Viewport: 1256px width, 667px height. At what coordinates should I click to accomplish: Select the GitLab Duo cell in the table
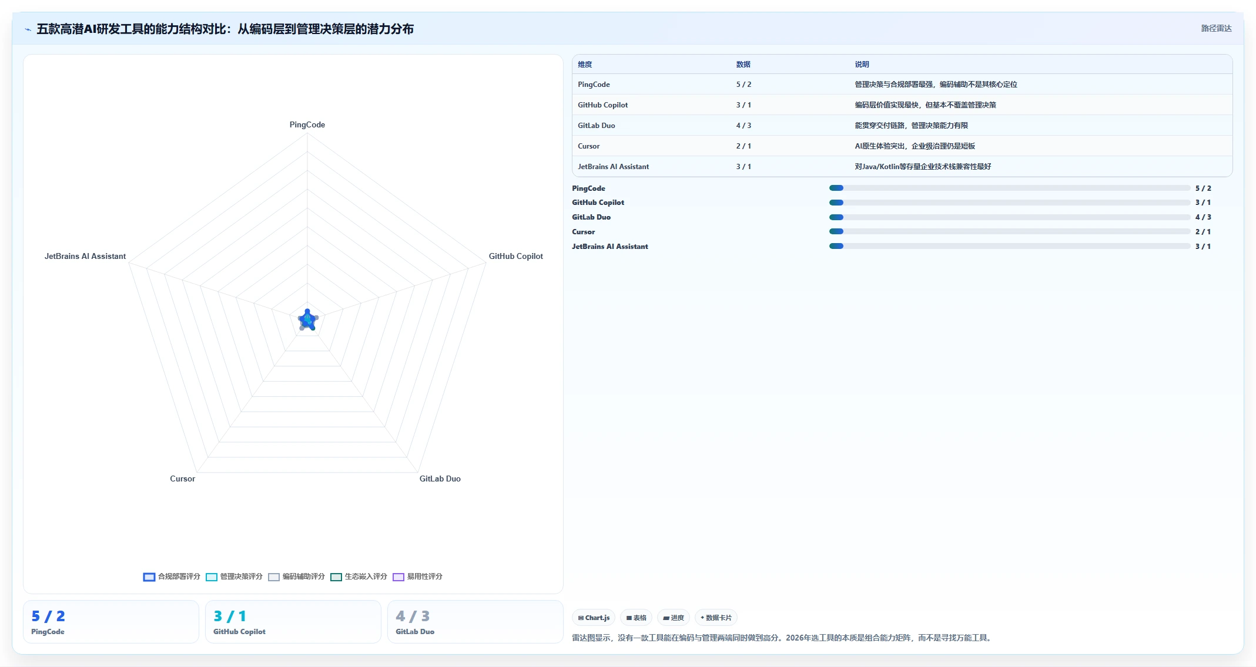(597, 126)
